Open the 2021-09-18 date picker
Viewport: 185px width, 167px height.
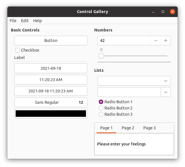(x=51, y=68)
